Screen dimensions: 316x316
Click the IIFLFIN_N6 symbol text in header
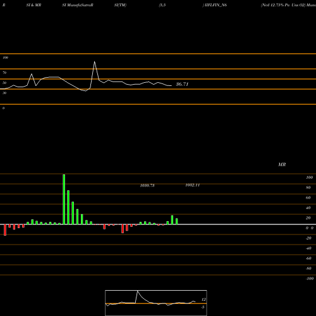click(x=216, y=5)
